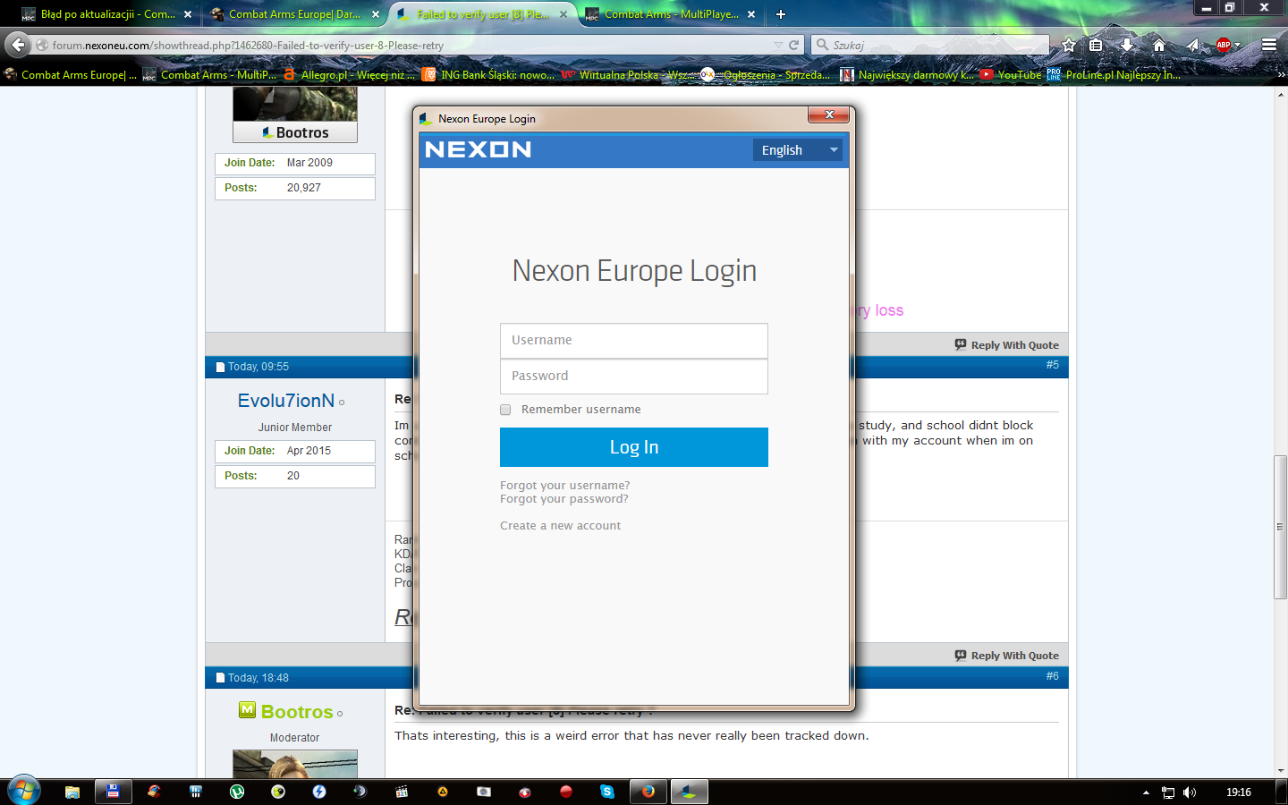This screenshot has height=805, width=1288.
Task: Open the volume speaker tray icon
Action: pyautogui.click(x=1190, y=792)
